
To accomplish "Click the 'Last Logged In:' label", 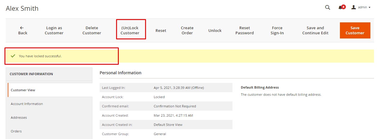I will pos(114,88).
